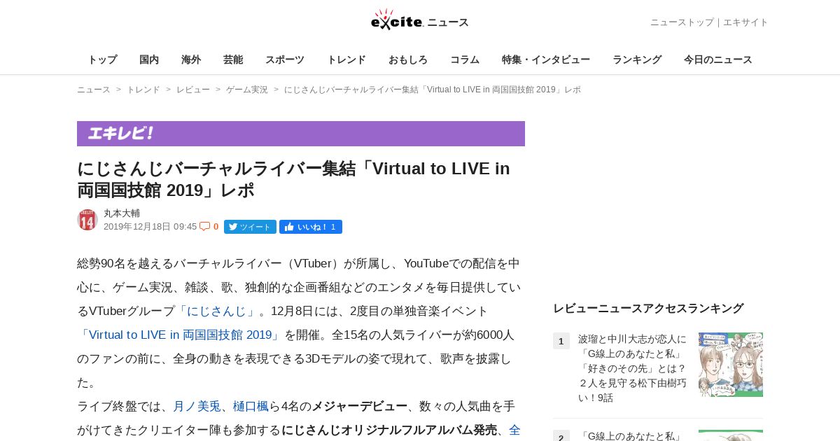Open ranking item 1 波瑠と中川大志 article

coord(633,368)
